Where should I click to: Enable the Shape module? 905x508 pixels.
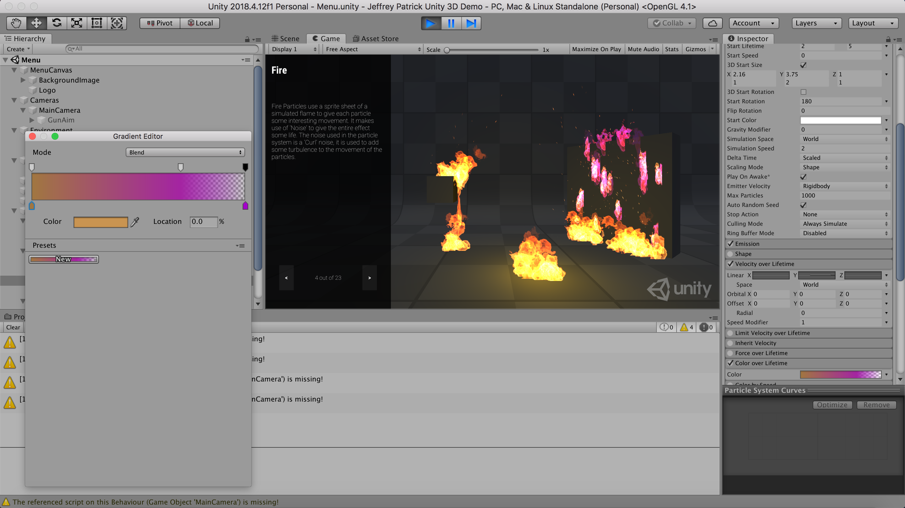click(730, 254)
